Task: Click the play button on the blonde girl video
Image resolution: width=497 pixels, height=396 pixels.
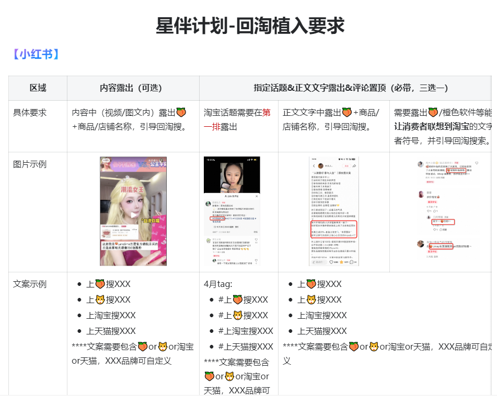Action: (133, 214)
